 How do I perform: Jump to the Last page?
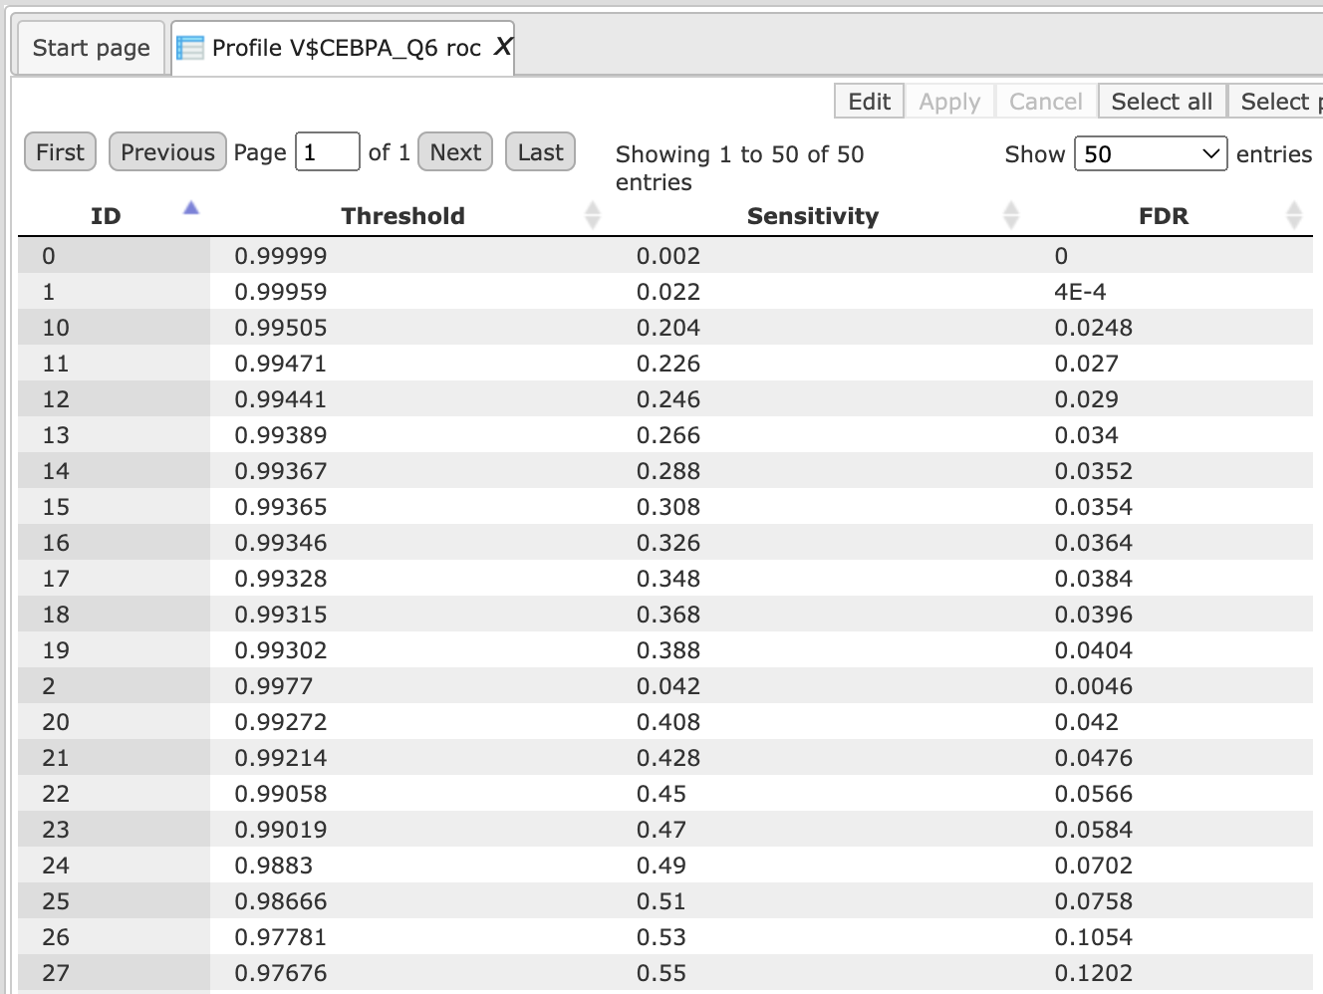click(540, 152)
